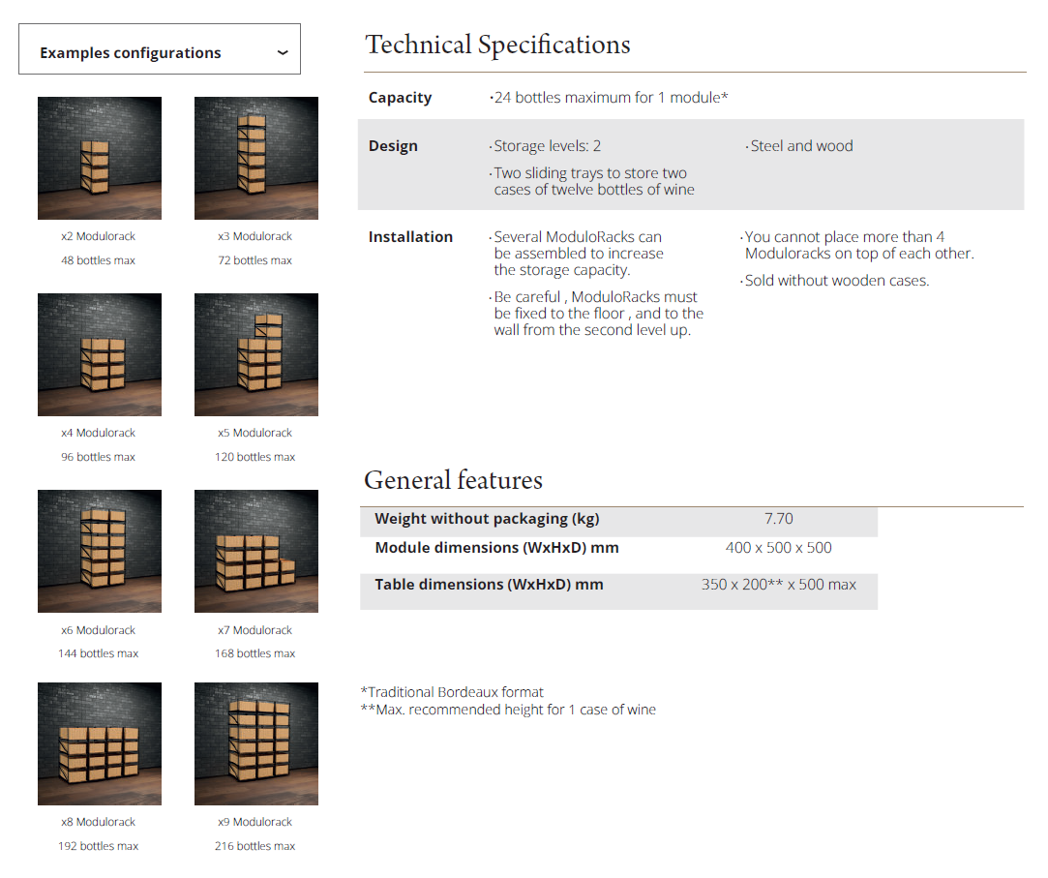Click the x8 Modulorack thumbnail image
The image size is (1048, 878).
coord(100,743)
